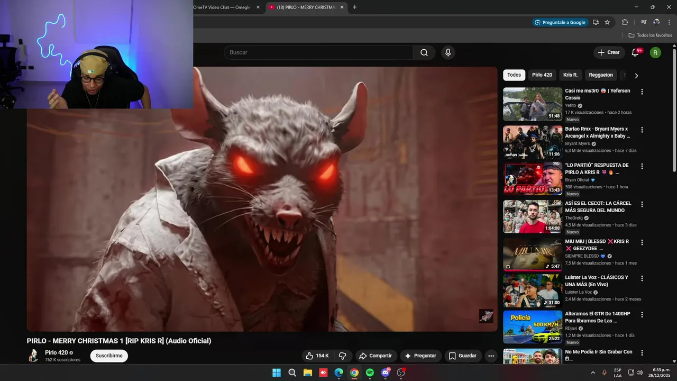
Task: Open options menu for 'No Me Podía Ir' video
Action: 642,352
